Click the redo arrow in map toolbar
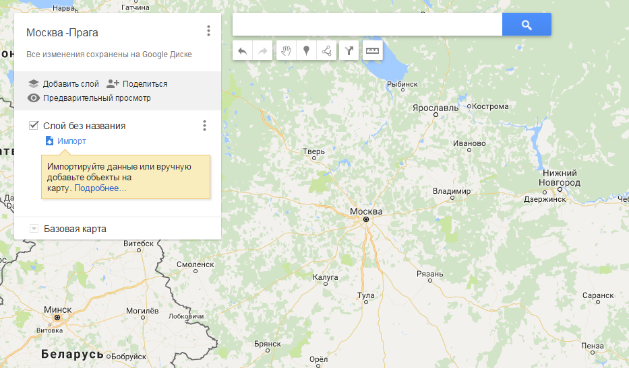 click(x=263, y=50)
